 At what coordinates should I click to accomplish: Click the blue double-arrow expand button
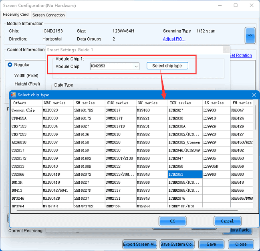click(x=250, y=36)
